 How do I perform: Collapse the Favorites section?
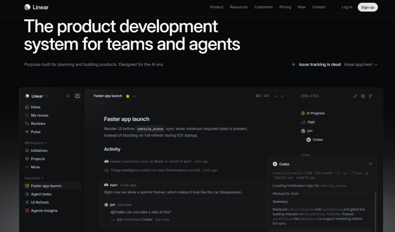[x=34, y=178]
